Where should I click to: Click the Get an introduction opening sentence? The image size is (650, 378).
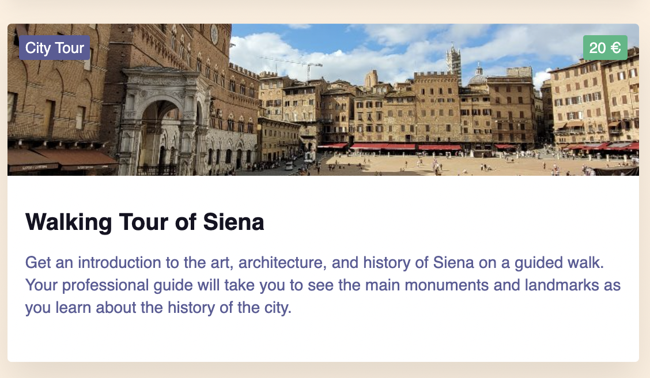(x=314, y=263)
